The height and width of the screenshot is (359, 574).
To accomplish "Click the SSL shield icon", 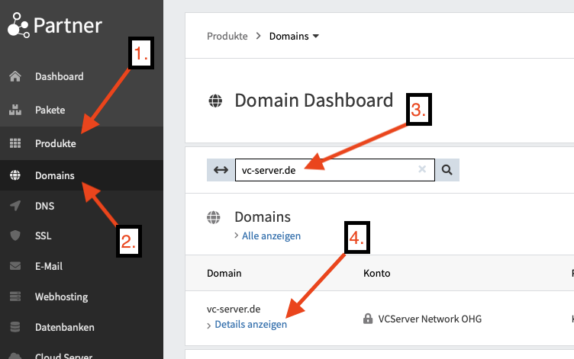I will (14, 236).
